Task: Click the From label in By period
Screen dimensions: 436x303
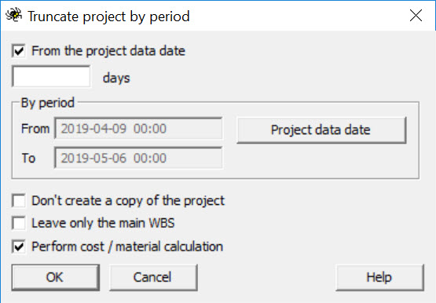Action: (x=35, y=129)
